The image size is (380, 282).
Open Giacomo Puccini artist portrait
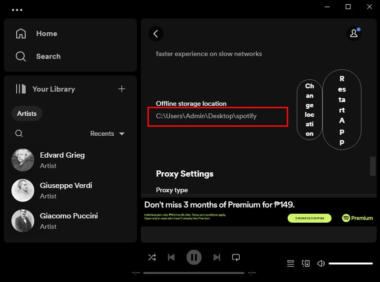(x=23, y=221)
